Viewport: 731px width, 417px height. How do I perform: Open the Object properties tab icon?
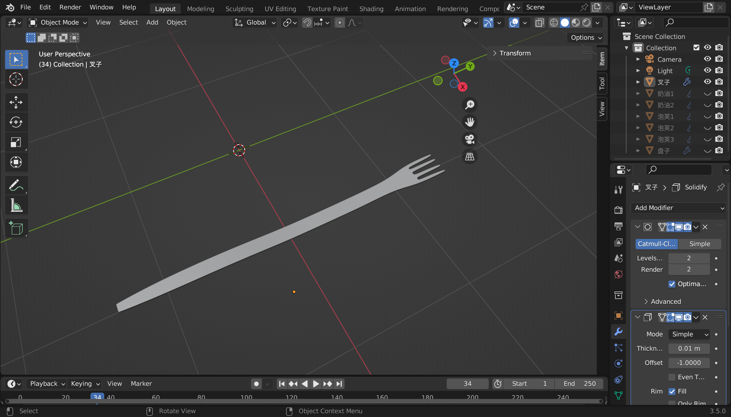click(618, 316)
